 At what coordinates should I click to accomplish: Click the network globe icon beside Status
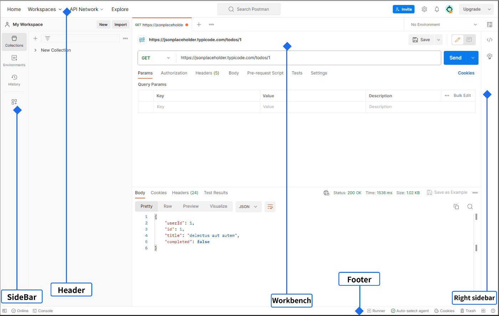coord(326,193)
